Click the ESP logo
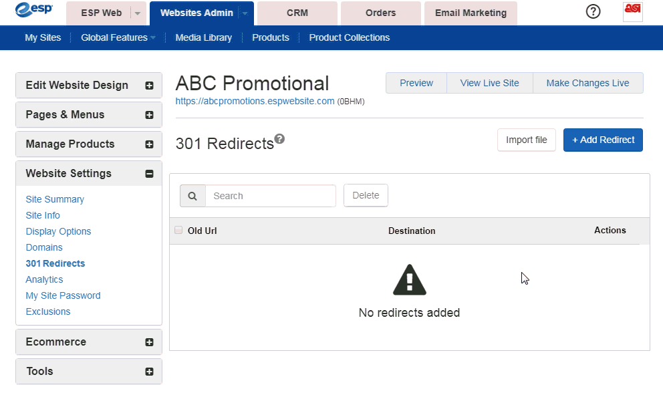 point(33,9)
